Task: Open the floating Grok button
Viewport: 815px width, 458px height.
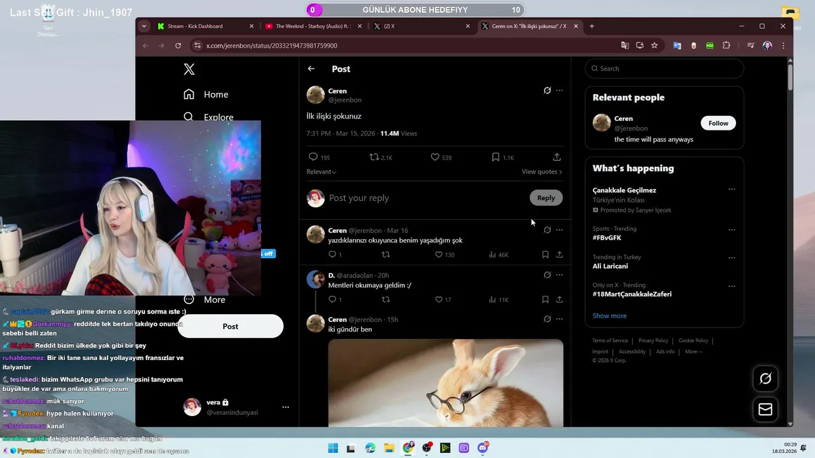Action: (x=765, y=378)
